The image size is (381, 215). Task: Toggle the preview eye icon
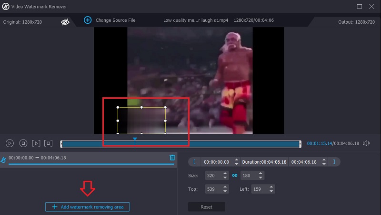tap(65, 21)
